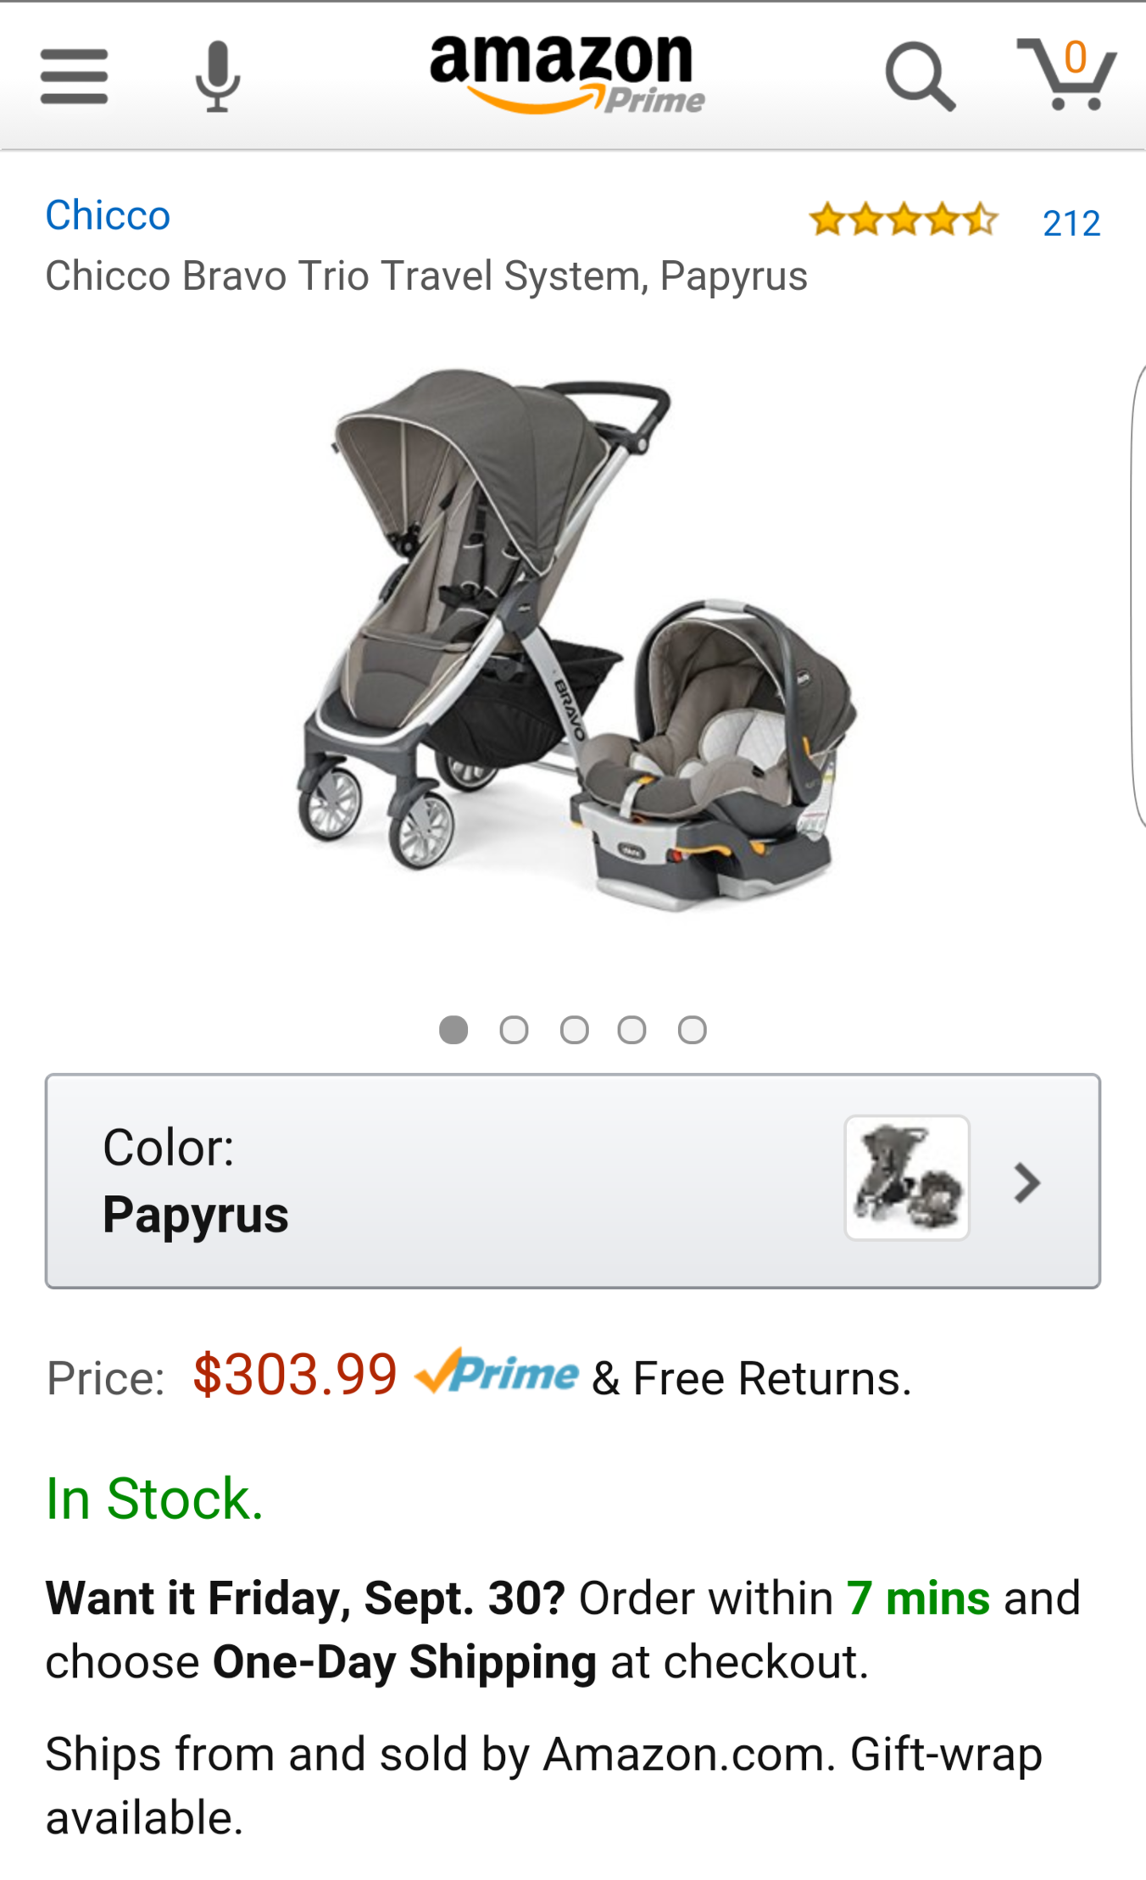Tap the Papyrus color swatch thumbnail
The height and width of the screenshot is (1880, 1146).
pyautogui.click(x=907, y=1178)
